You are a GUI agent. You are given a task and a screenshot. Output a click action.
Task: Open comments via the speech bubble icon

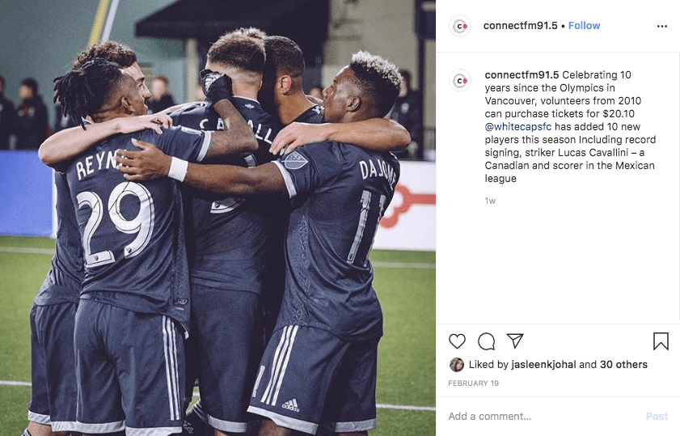(x=486, y=341)
